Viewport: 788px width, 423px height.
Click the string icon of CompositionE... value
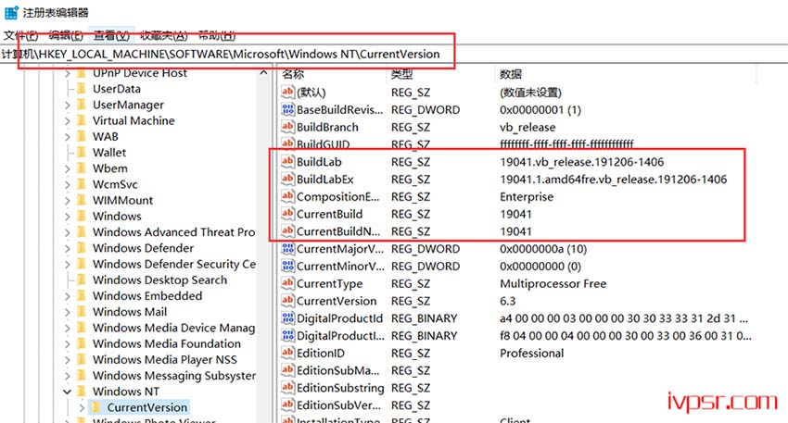(287, 196)
